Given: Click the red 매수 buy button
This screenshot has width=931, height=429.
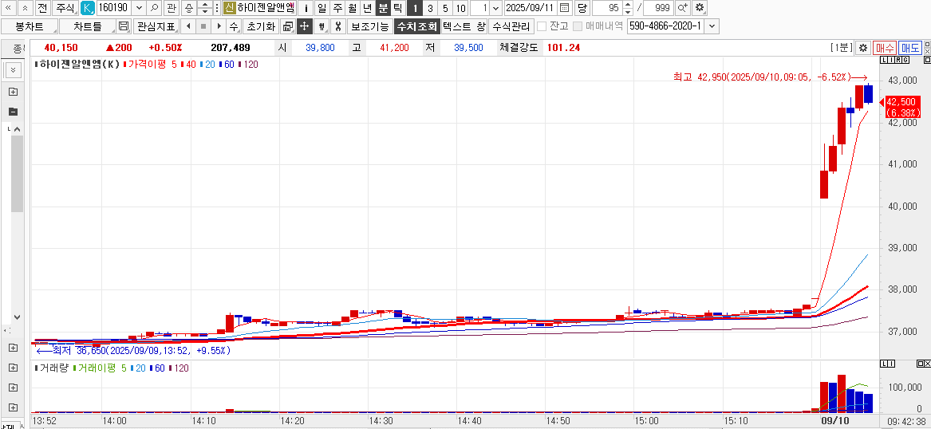Looking at the screenshot, I should click(x=885, y=48).
